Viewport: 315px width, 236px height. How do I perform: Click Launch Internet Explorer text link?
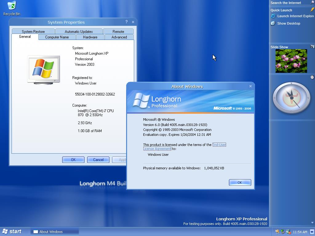point(296,16)
